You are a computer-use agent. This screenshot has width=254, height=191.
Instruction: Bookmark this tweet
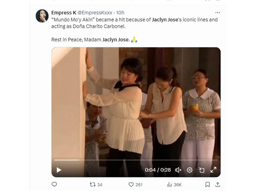pyautogui.click(x=208, y=185)
